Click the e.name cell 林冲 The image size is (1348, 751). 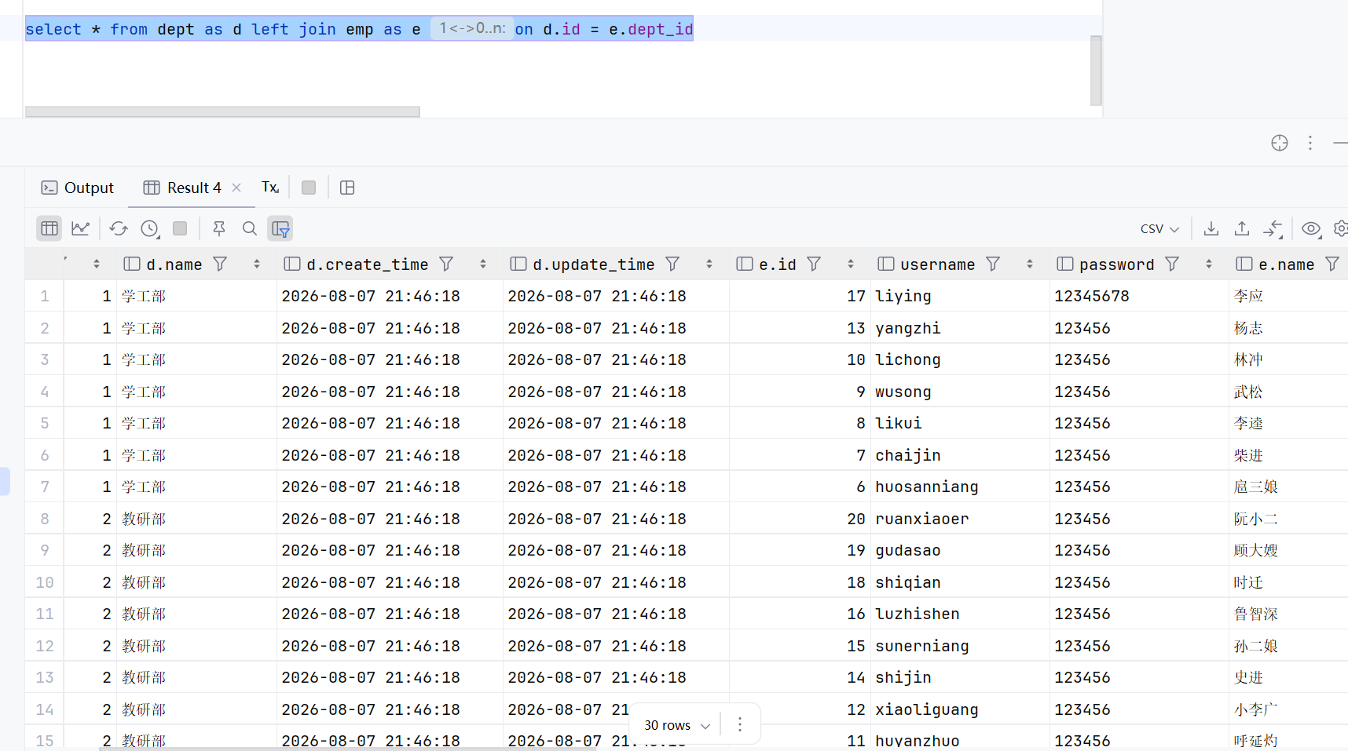click(x=1288, y=359)
